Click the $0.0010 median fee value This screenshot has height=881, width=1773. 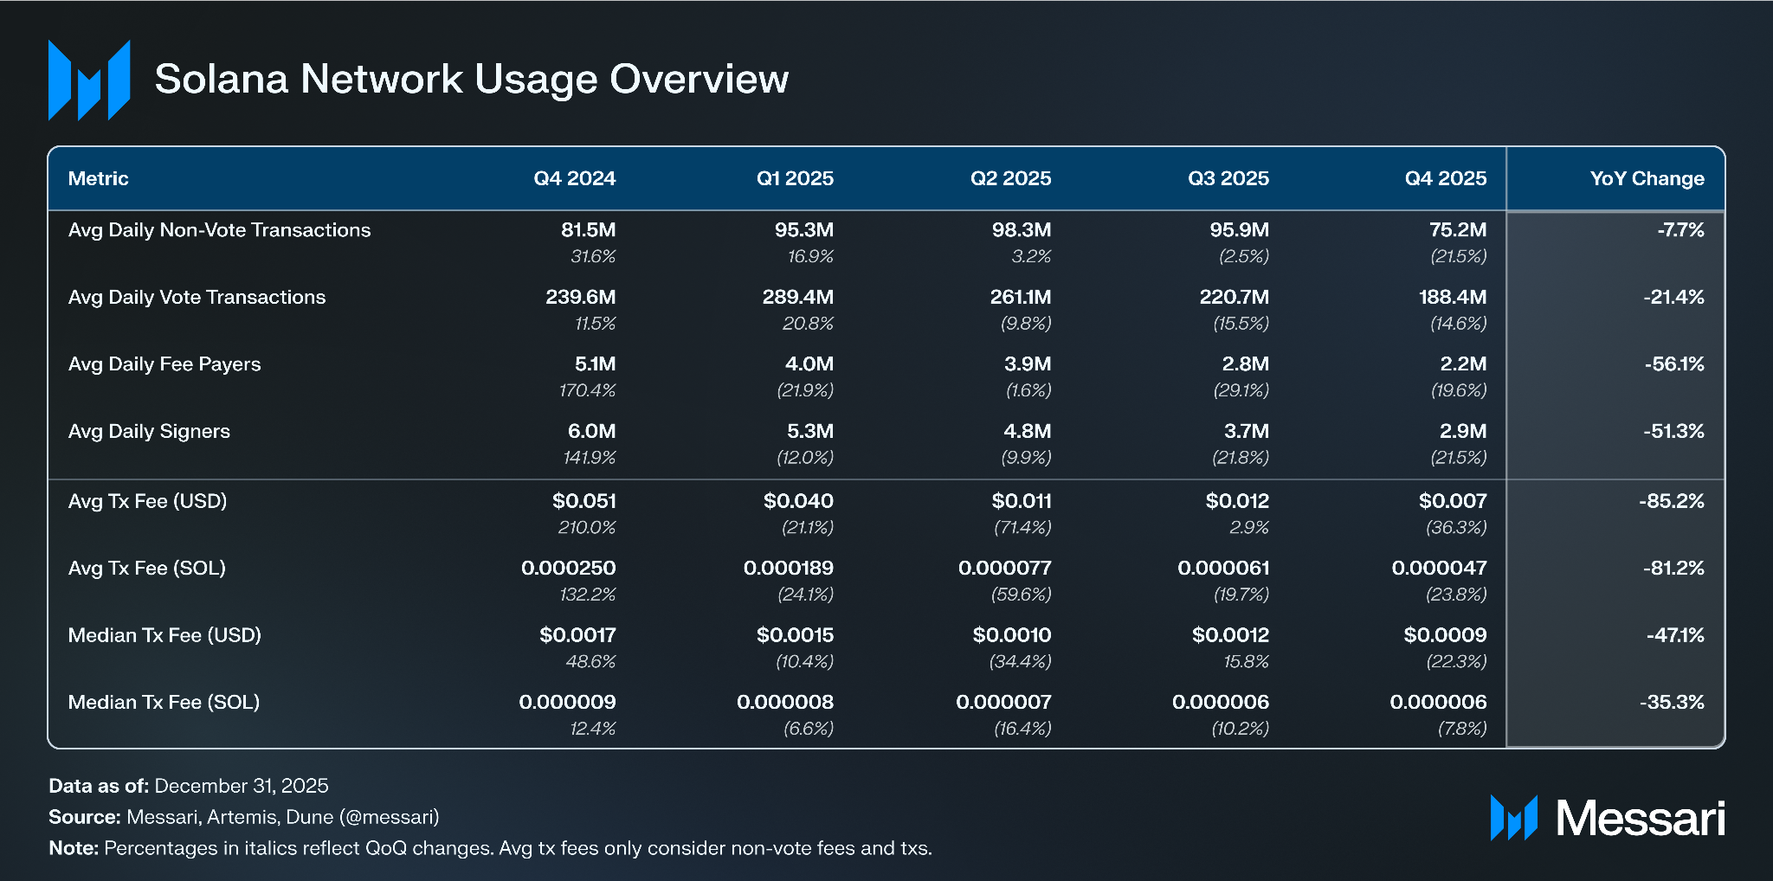(1012, 635)
